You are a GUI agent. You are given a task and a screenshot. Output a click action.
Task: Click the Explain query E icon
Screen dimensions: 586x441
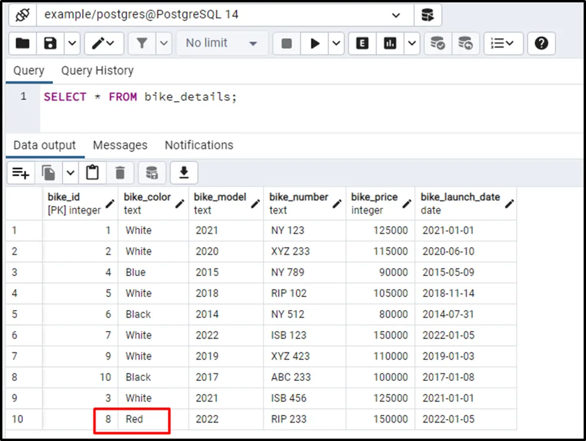pos(362,43)
